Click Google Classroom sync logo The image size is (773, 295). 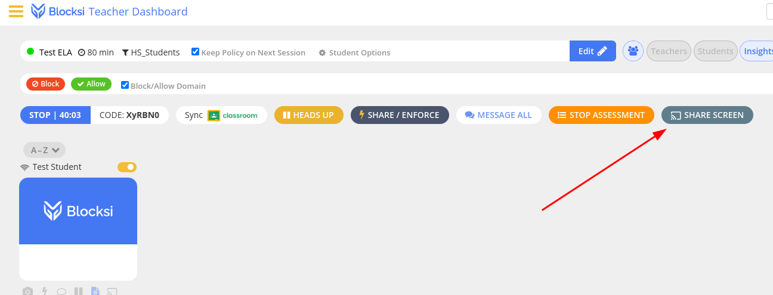pos(233,115)
